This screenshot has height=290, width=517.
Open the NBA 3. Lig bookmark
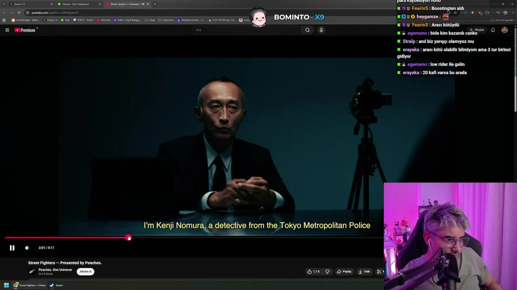coord(128,20)
